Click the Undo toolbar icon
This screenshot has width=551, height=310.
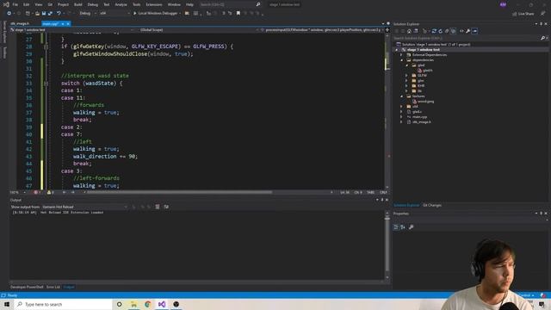coord(59,14)
